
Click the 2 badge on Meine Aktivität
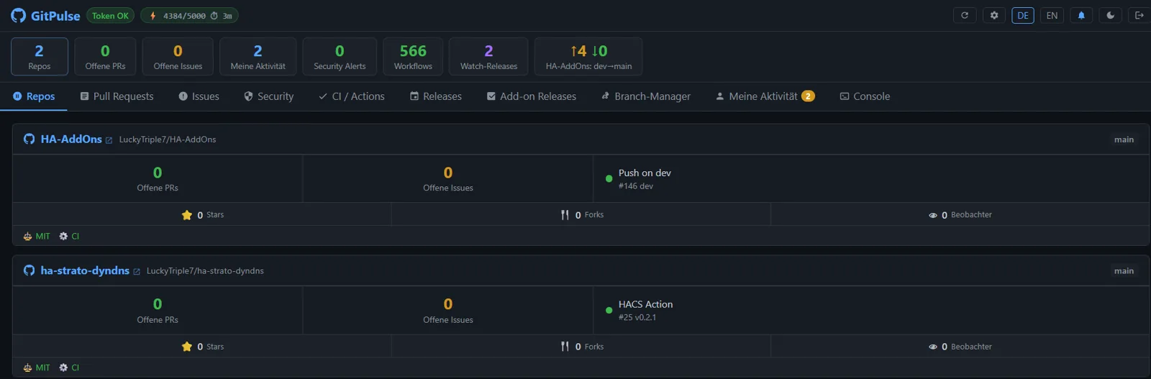coord(808,96)
